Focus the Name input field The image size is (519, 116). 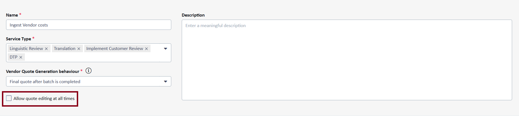(88, 25)
